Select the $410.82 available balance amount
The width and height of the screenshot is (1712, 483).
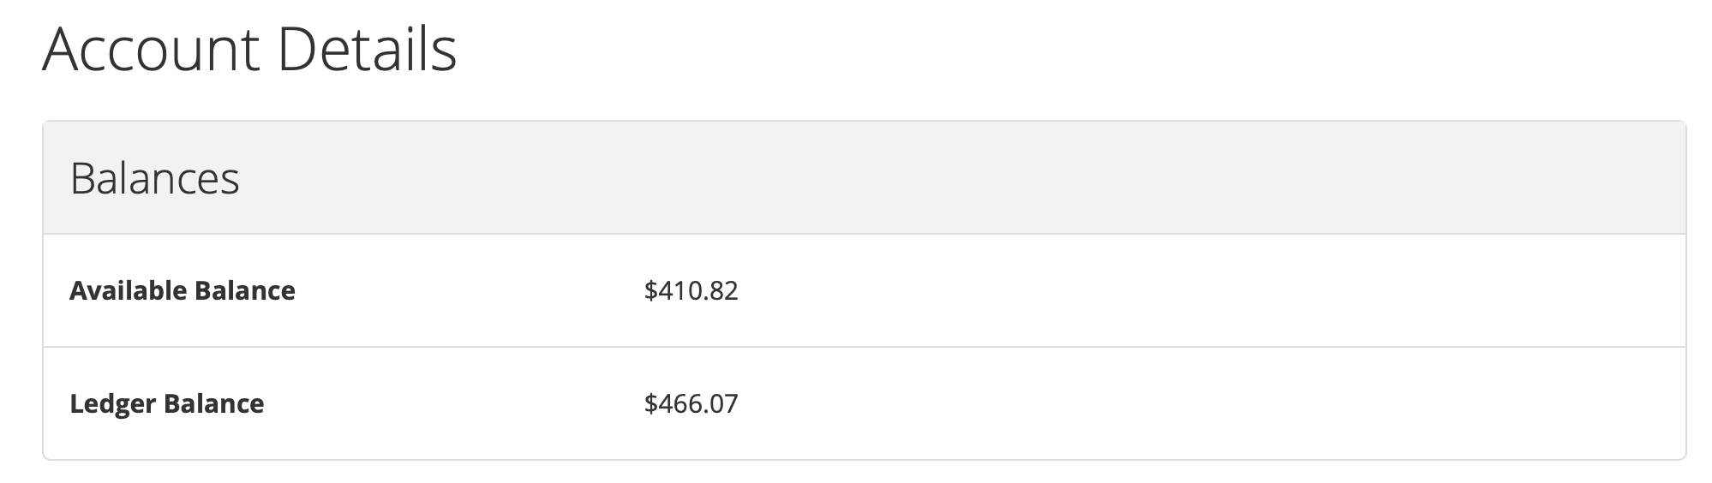coord(691,291)
